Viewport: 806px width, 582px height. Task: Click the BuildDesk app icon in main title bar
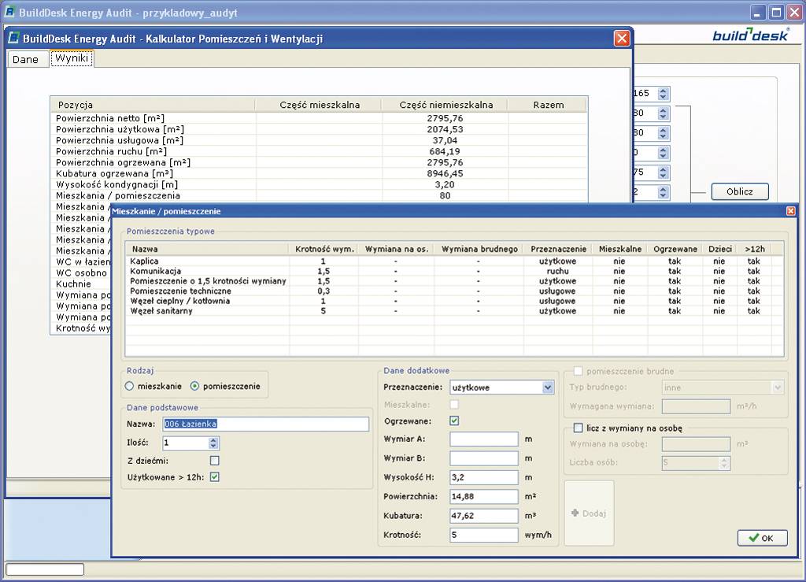9,12
